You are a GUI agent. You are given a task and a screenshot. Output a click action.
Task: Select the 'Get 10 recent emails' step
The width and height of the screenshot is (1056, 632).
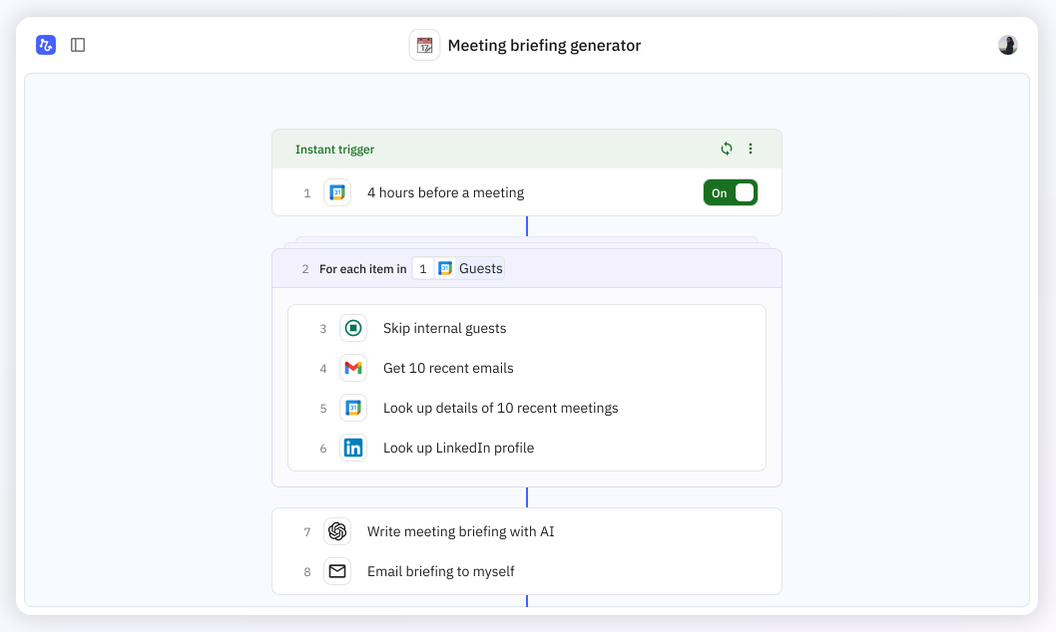(x=448, y=368)
